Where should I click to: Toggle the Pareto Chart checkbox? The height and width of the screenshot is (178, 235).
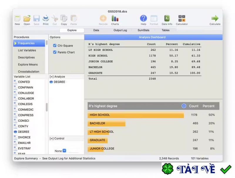click(x=55, y=52)
